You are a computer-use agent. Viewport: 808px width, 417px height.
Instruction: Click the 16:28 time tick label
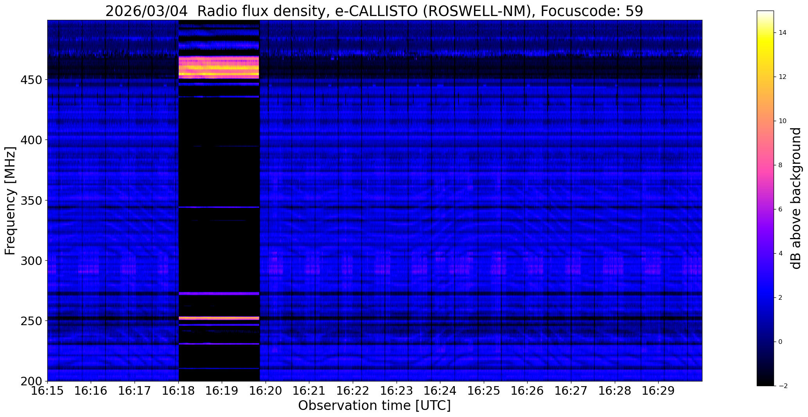(615, 390)
